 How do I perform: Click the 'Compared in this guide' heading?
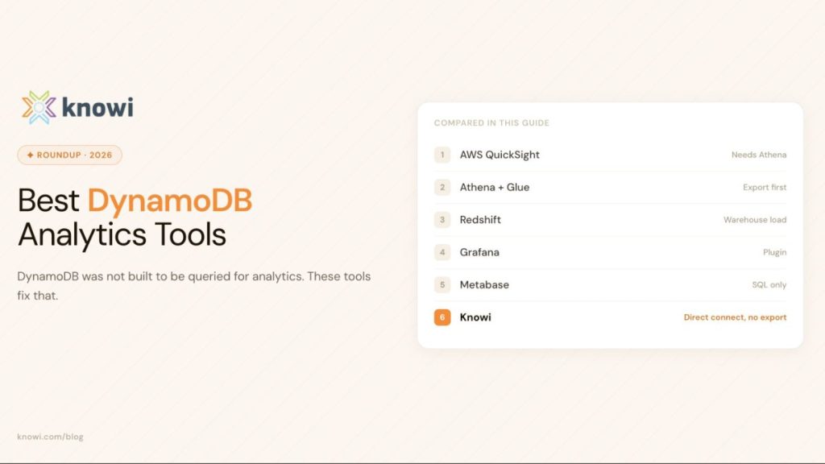tap(491, 122)
